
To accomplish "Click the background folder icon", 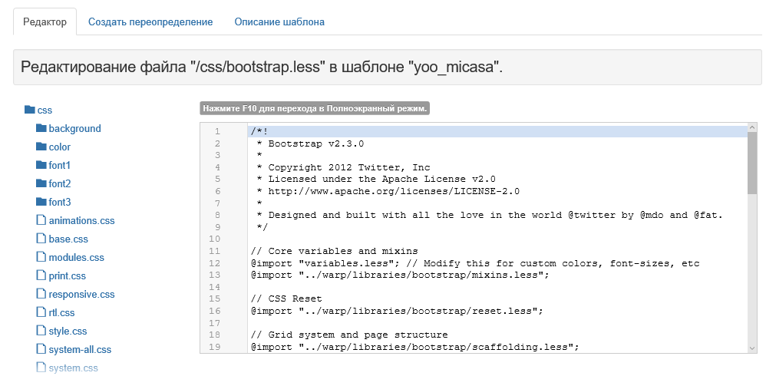I will 41,128.
